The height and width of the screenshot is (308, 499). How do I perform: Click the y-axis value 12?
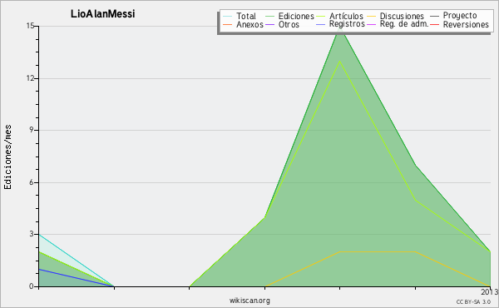(30, 78)
